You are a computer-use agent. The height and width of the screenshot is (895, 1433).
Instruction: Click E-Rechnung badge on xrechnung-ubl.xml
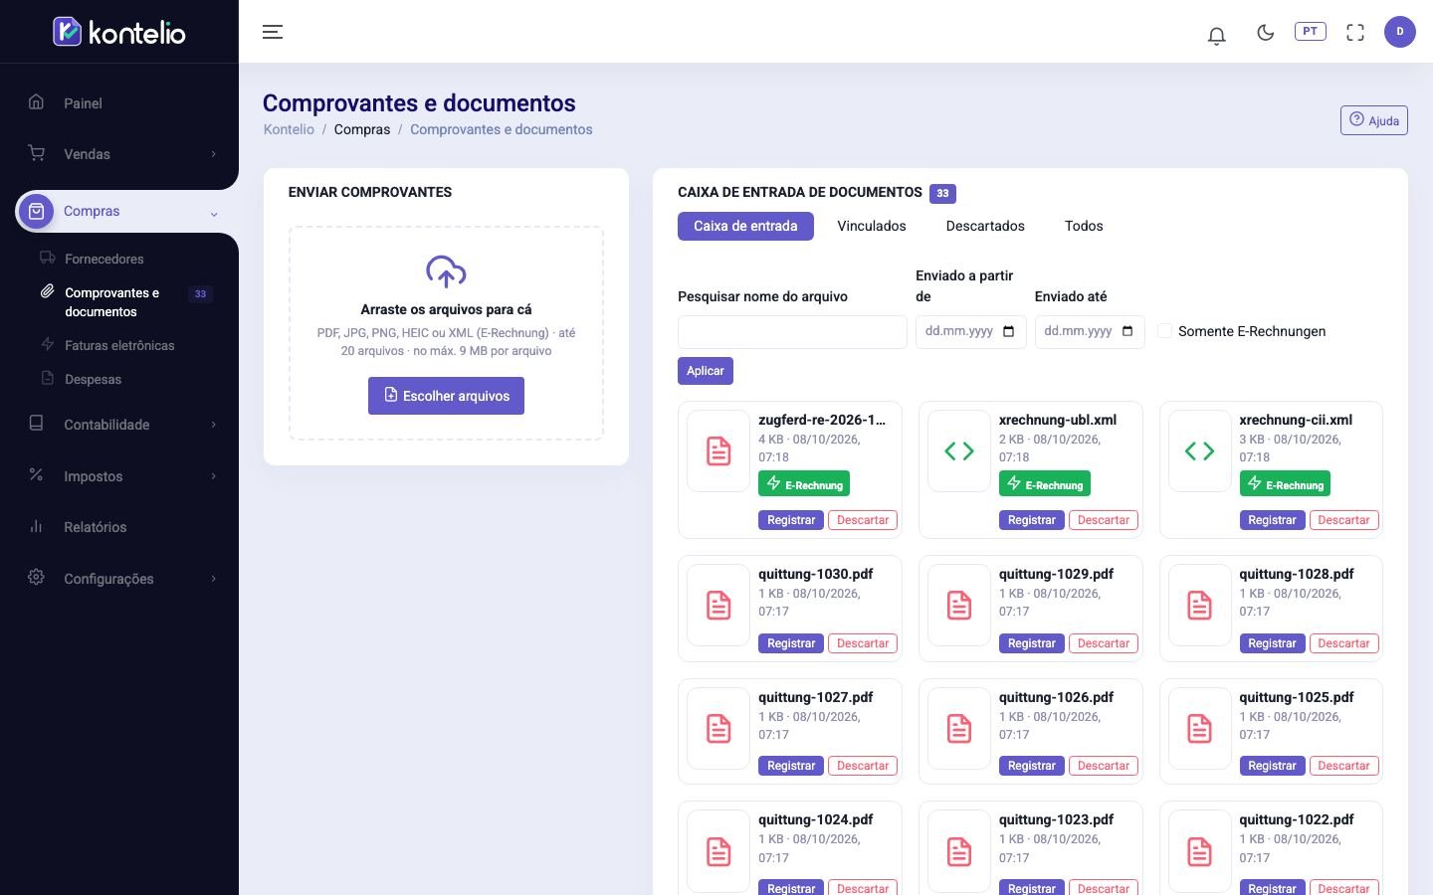(x=1045, y=483)
